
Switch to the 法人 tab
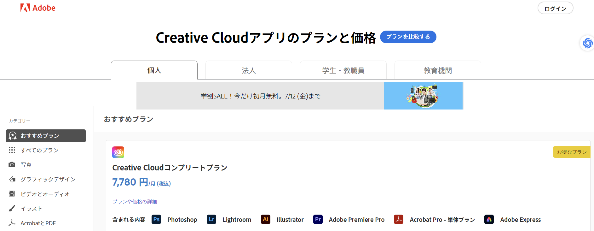249,70
